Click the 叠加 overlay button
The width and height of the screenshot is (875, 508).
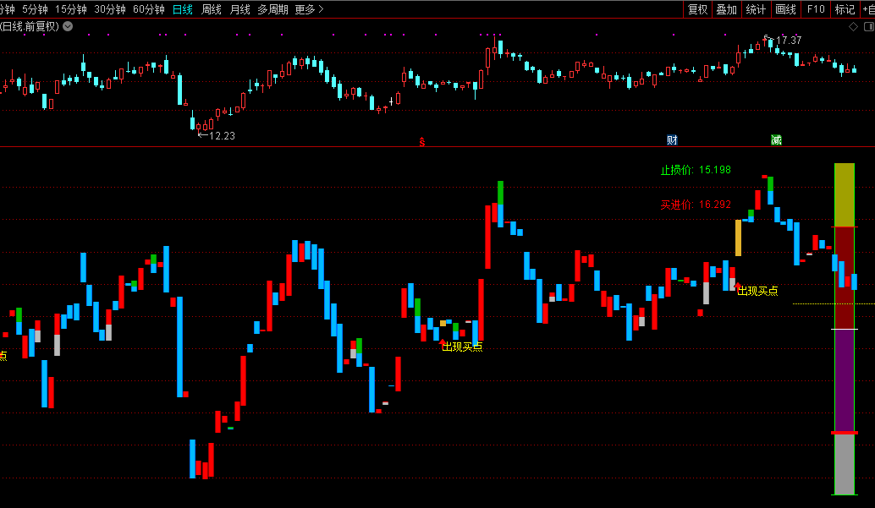click(726, 9)
